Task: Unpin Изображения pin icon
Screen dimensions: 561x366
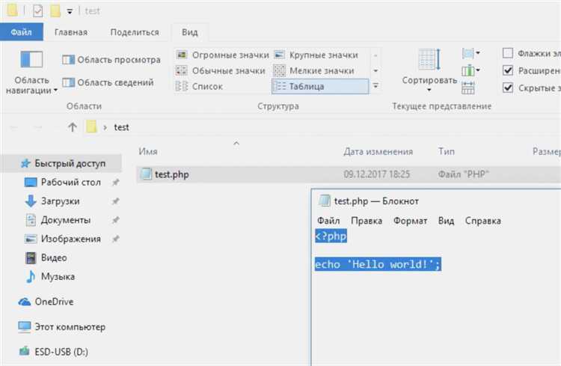Action: point(115,239)
